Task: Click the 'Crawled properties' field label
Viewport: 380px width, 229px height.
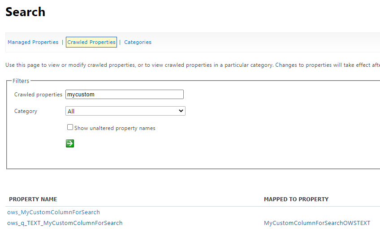Action: click(38, 95)
